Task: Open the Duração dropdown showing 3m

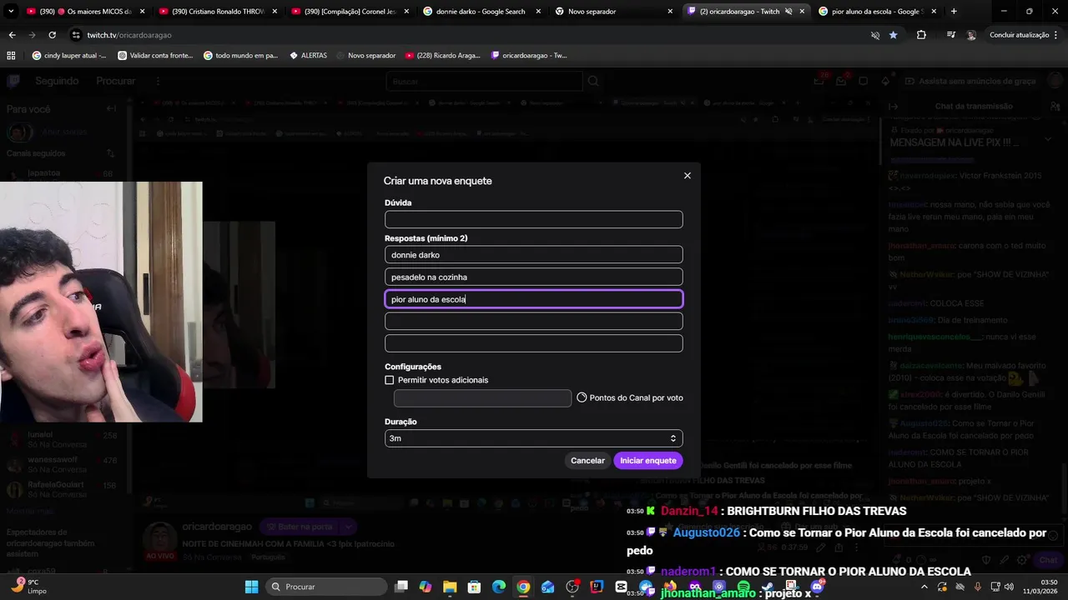Action: (533, 438)
